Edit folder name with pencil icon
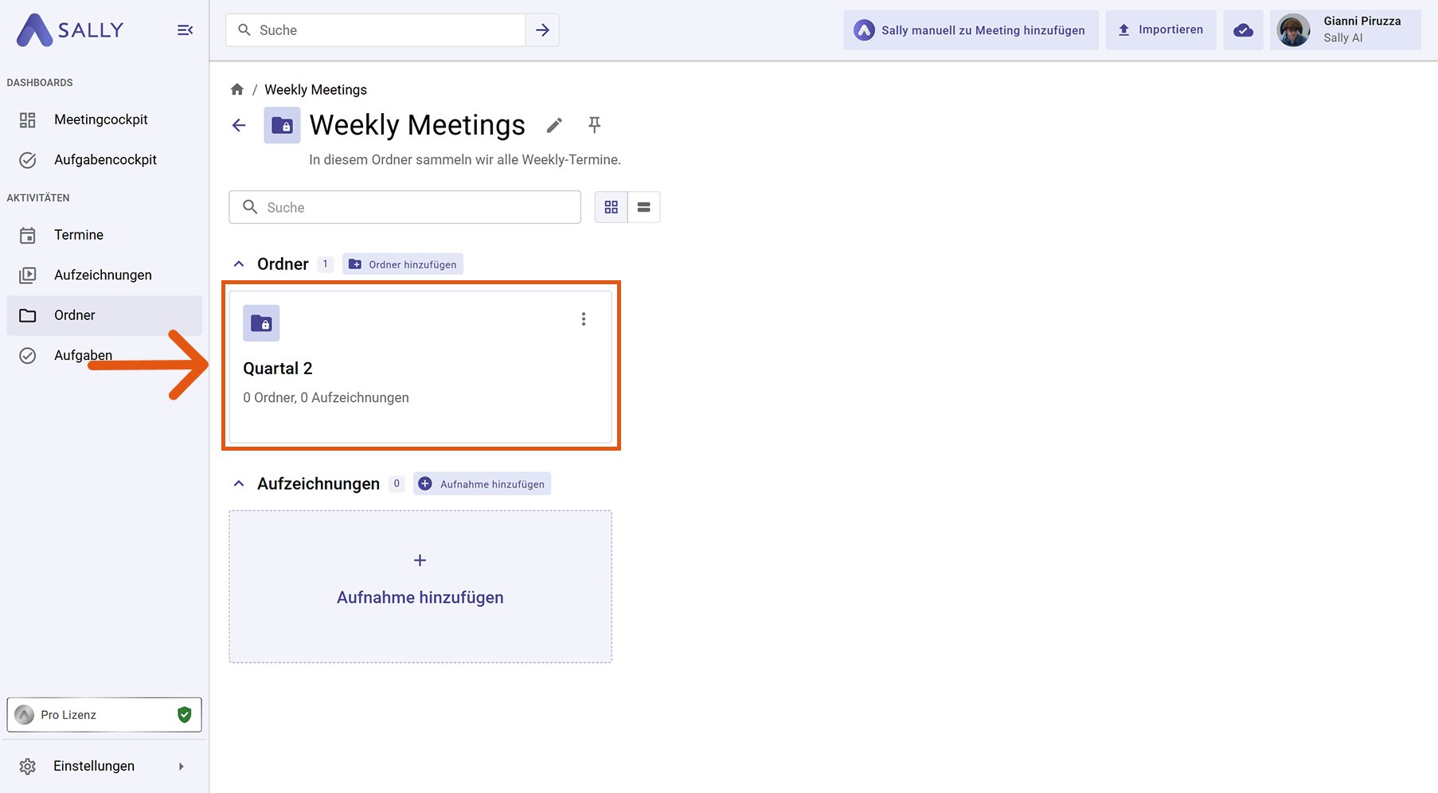Image resolution: width=1438 pixels, height=793 pixels. 554,125
